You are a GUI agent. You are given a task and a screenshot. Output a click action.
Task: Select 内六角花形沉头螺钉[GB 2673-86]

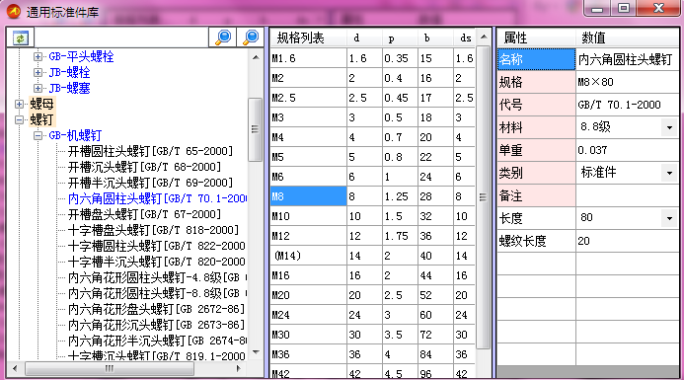click(x=156, y=325)
